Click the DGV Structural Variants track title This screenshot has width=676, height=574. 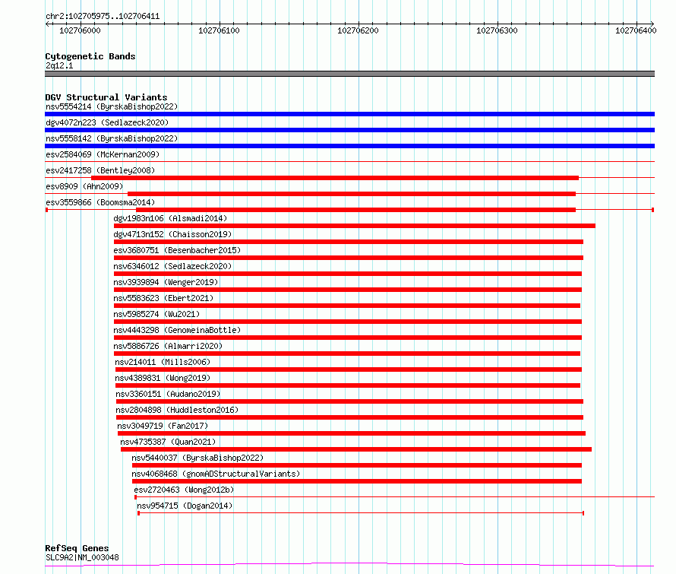[106, 97]
